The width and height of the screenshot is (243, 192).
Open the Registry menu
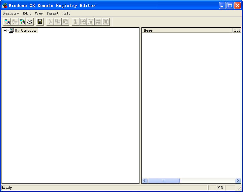pyautogui.click(x=11, y=14)
